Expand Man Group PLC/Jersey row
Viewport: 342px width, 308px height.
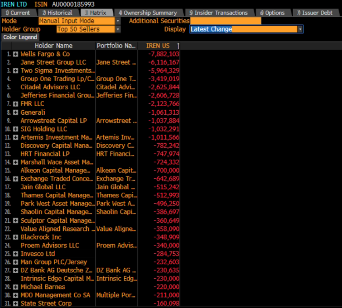pyautogui.click(x=15, y=262)
